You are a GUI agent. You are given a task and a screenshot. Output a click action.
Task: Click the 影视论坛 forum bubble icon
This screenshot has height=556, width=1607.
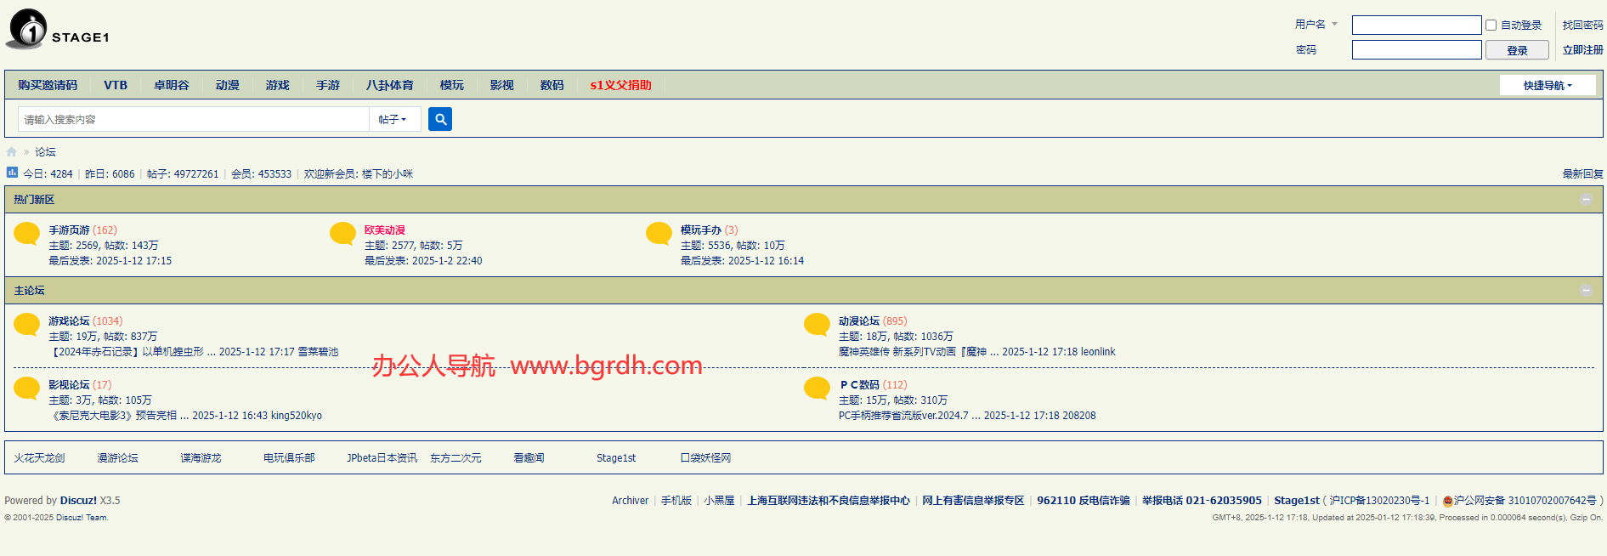pyautogui.click(x=27, y=388)
